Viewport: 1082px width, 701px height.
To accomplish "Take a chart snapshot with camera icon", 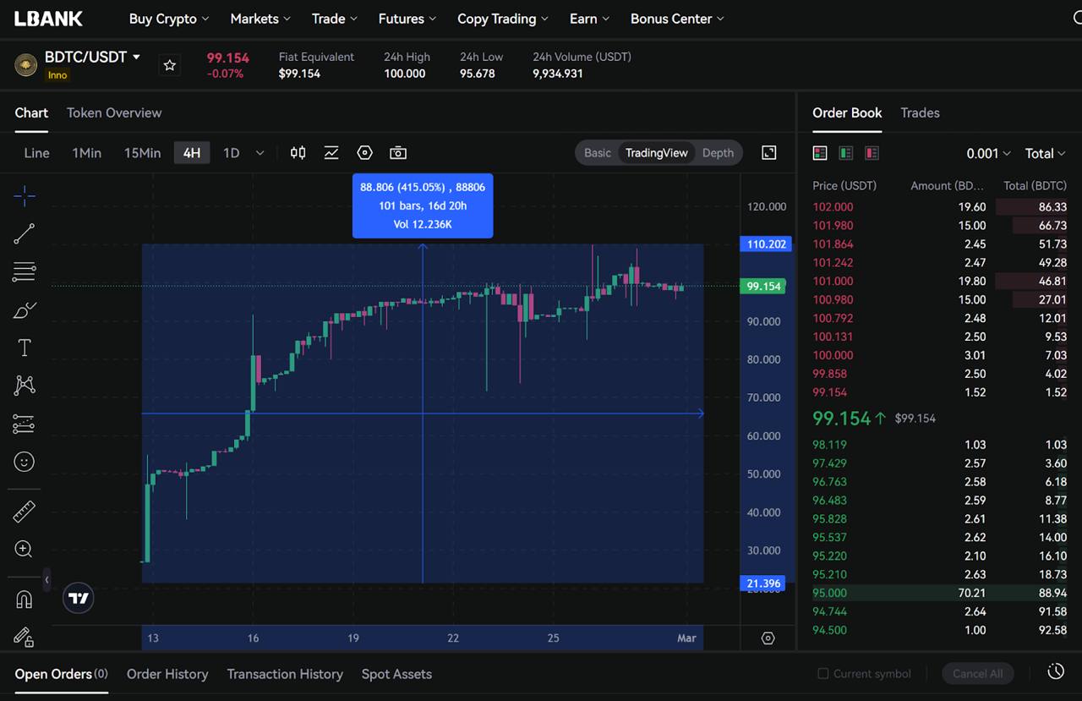I will (x=398, y=153).
